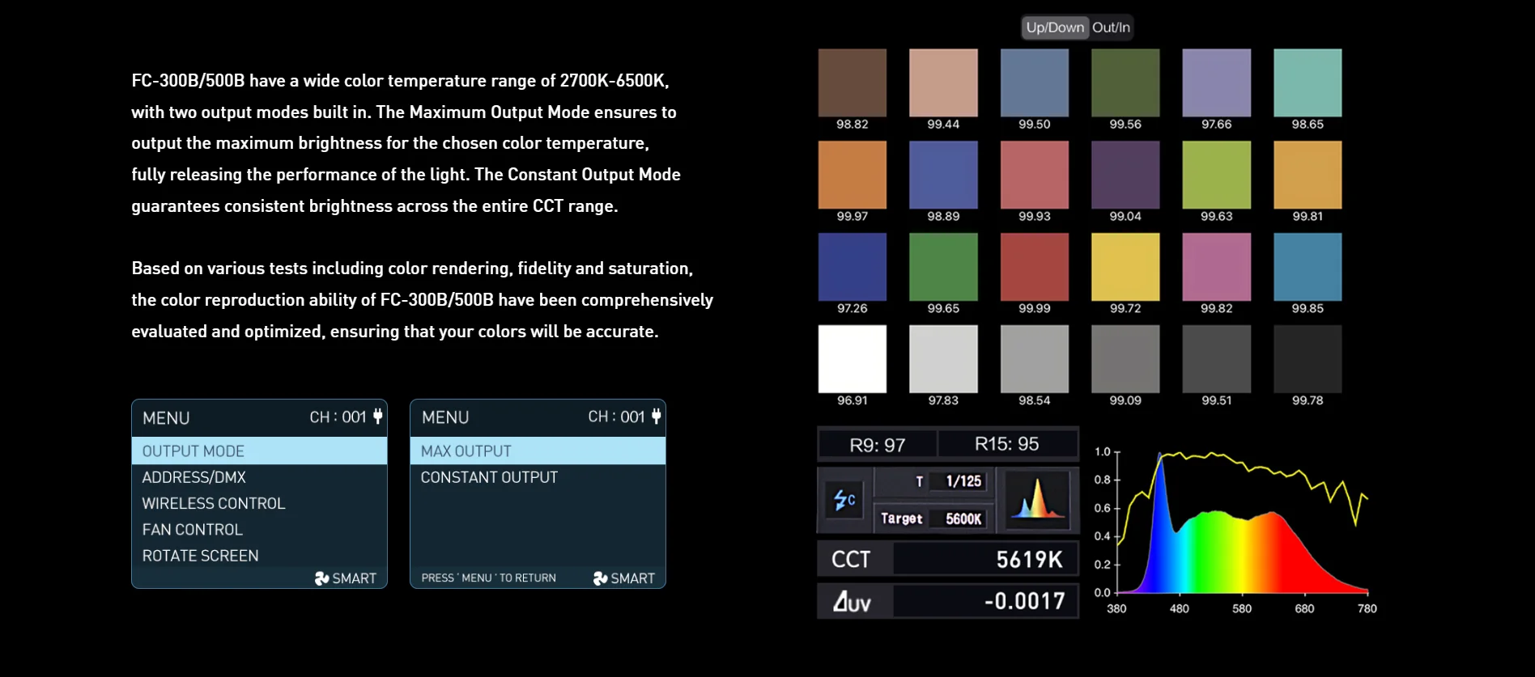Select OUTPUT MODE menu entry
This screenshot has width=1535, height=677.
coord(259,451)
